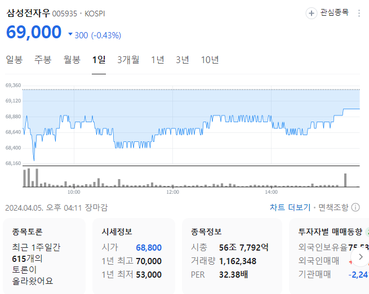Click the 69,000 current price
369x294 pixels.
[x=34, y=32]
